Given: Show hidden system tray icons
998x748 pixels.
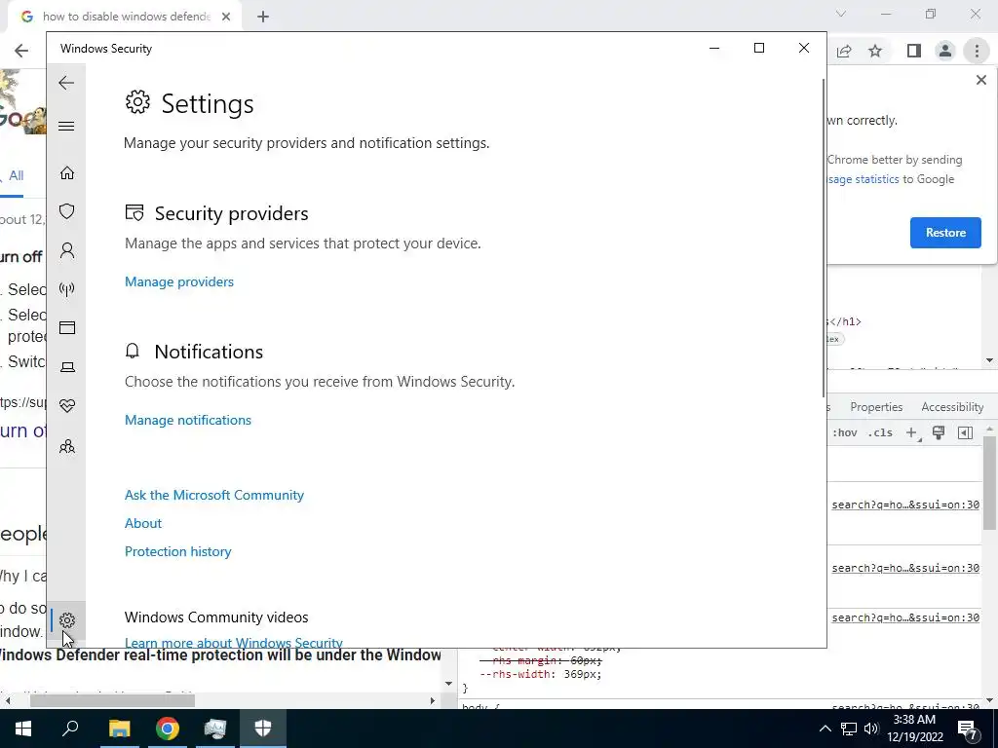Looking at the screenshot, I should [x=825, y=729].
